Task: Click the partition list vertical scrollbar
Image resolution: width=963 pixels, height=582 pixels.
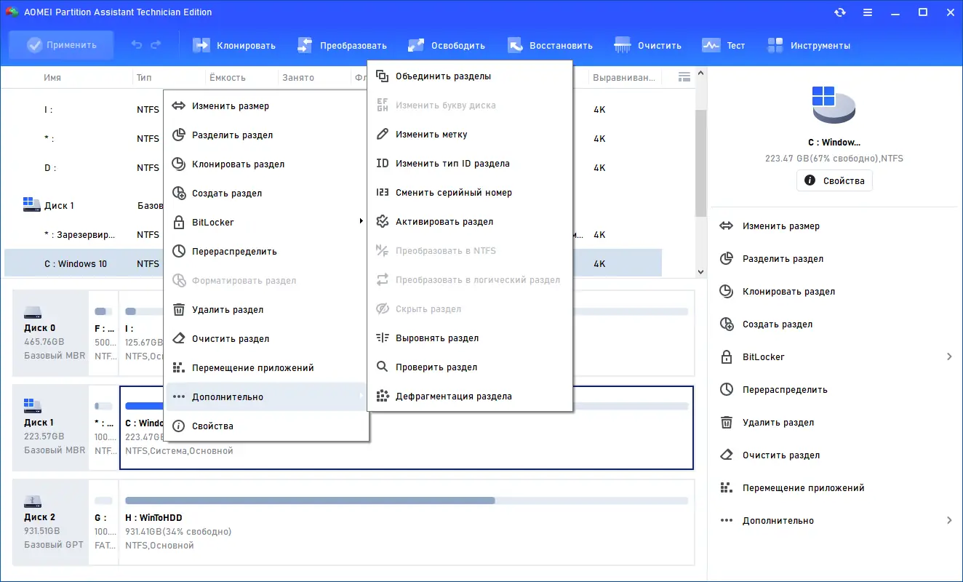Action: click(x=700, y=172)
